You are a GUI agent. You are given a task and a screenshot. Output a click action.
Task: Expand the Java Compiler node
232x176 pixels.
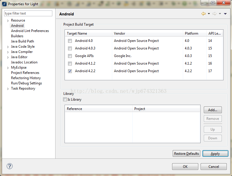(8, 52)
